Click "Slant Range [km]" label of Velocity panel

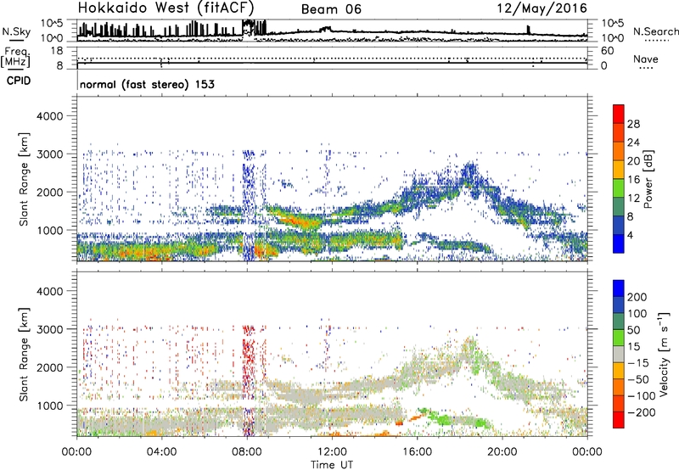point(24,355)
